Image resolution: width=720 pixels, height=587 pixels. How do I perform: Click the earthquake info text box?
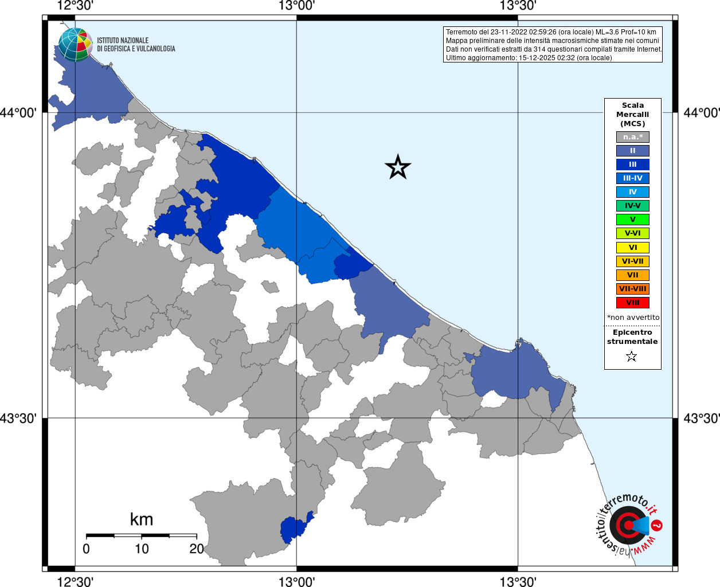[x=553, y=45]
